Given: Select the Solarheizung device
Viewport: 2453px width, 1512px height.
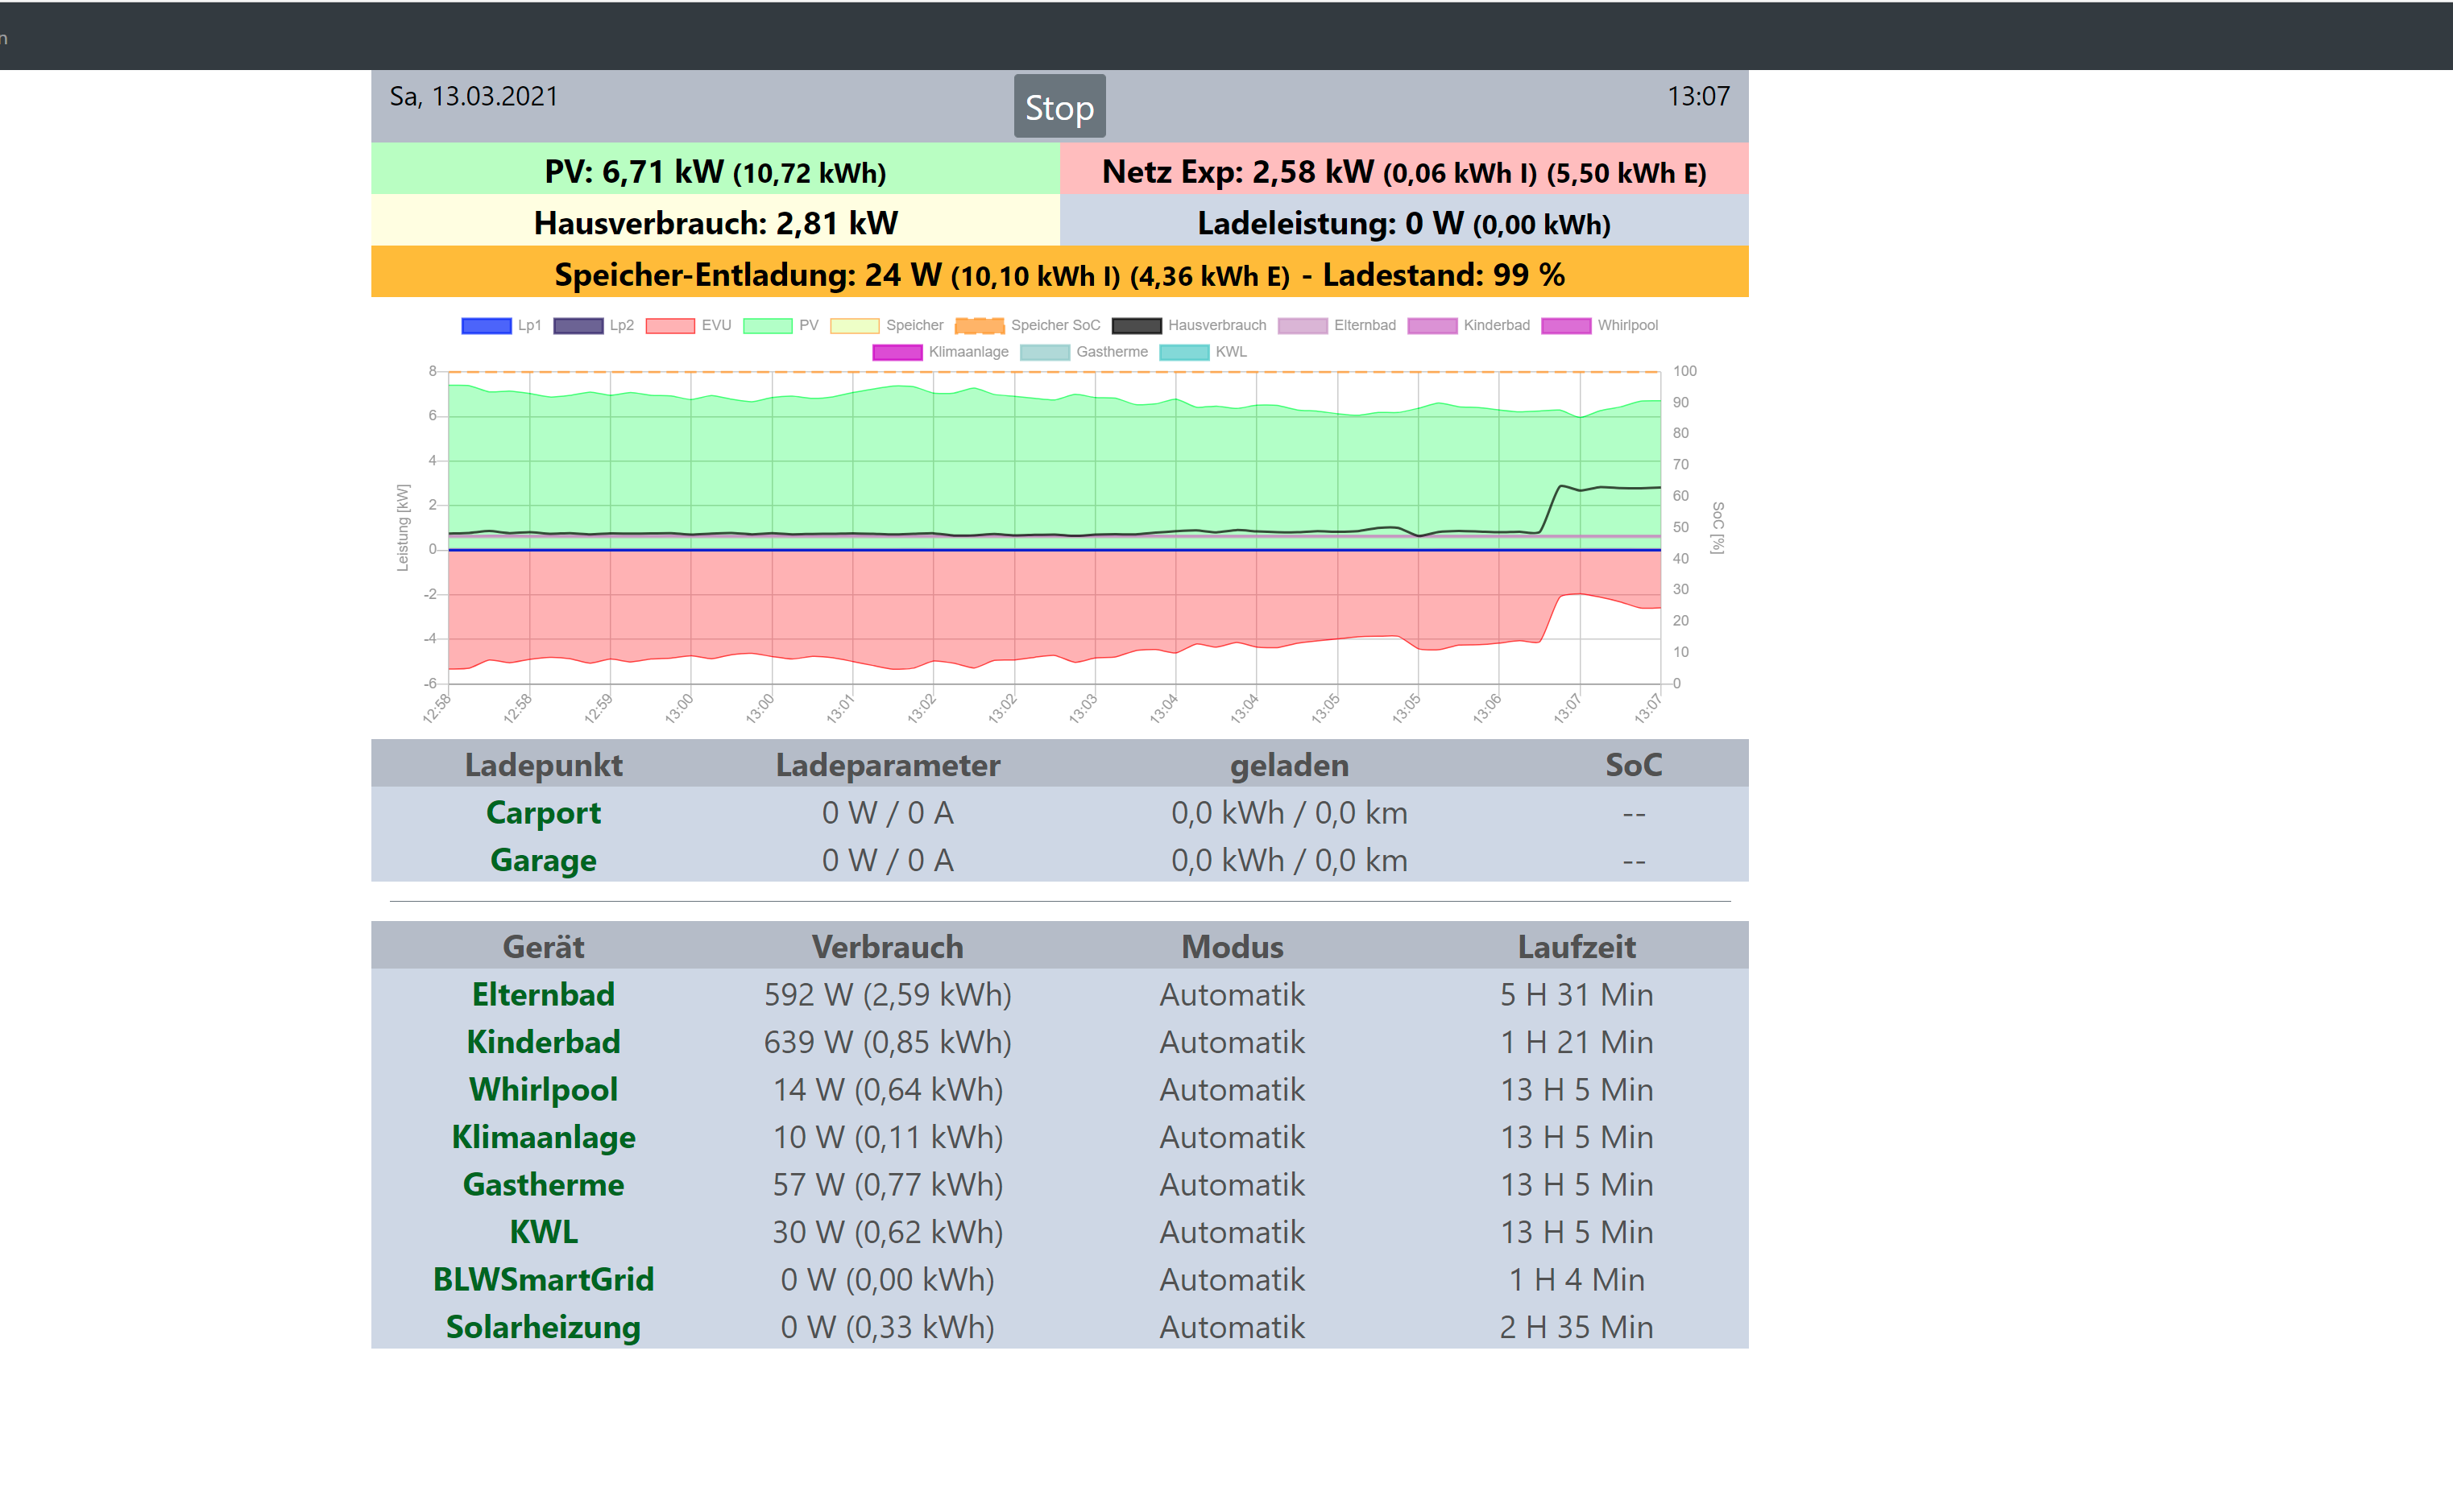Looking at the screenshot, I should pyautogui.click(x=543, y=1327).
